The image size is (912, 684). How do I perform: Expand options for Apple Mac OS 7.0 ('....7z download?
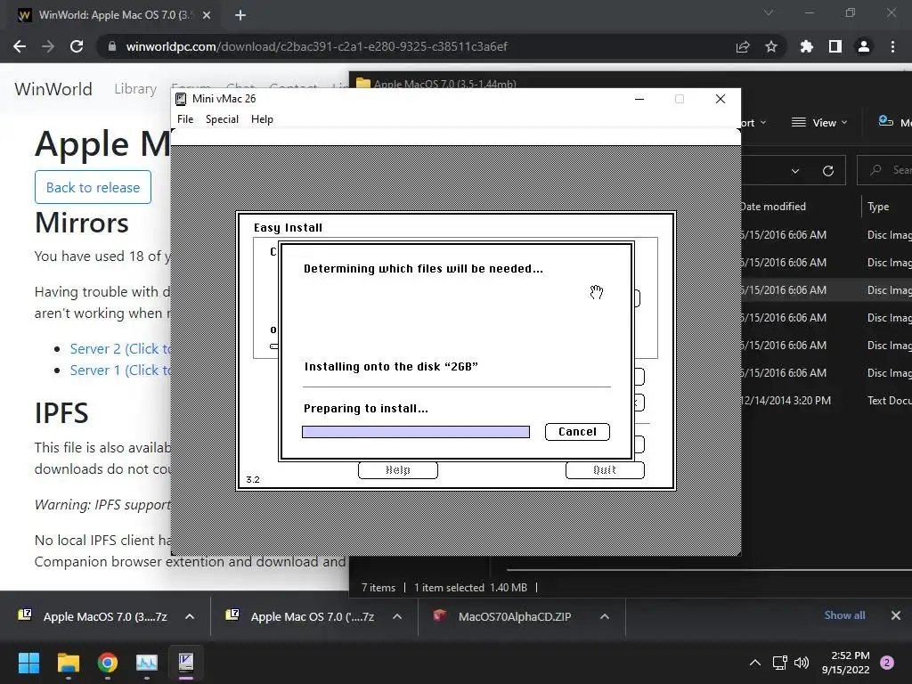click(x=397, y=616)
